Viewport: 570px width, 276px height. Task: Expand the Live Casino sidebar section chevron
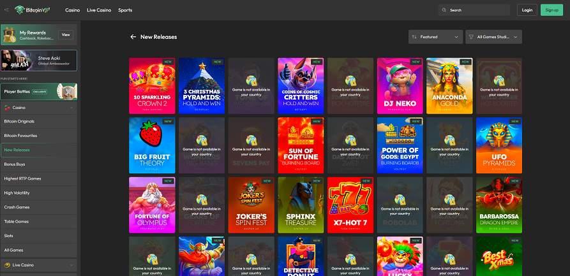point(71,265)
